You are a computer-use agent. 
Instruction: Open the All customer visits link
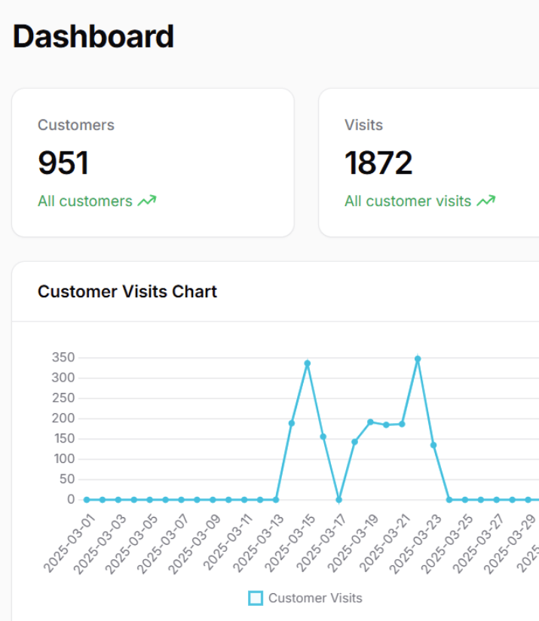[408, 201]
